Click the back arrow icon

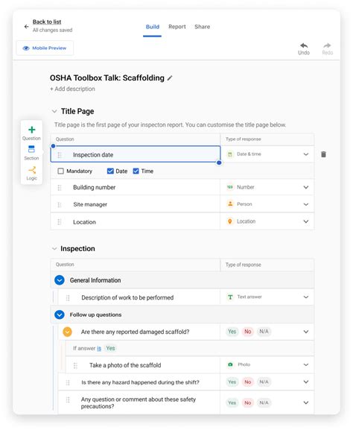pyautogui.click(x=26, y=27)
